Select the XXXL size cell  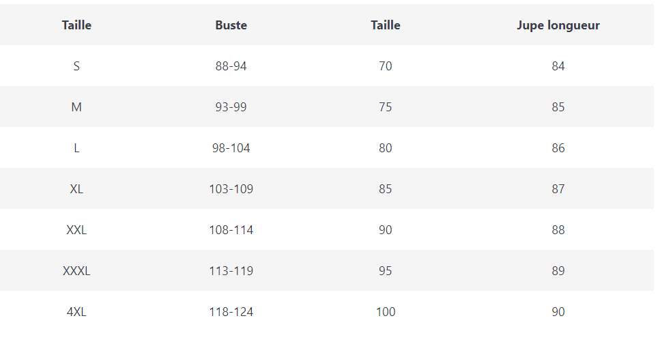pos(76,271)
